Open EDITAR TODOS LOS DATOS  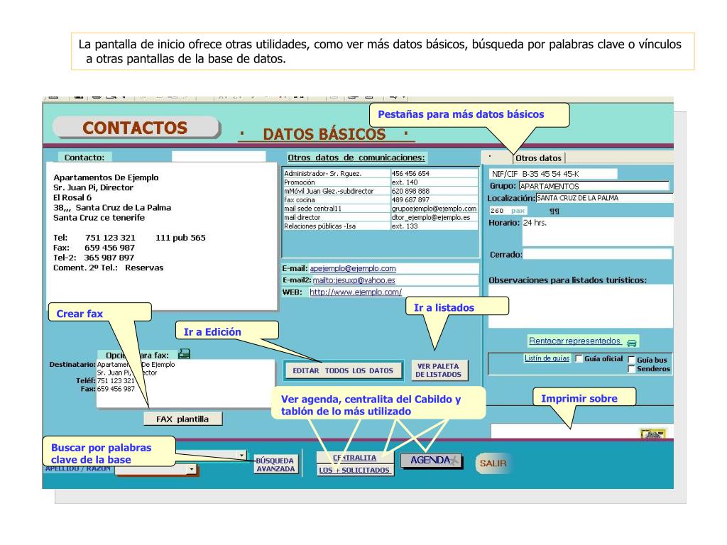click(343, 370)
